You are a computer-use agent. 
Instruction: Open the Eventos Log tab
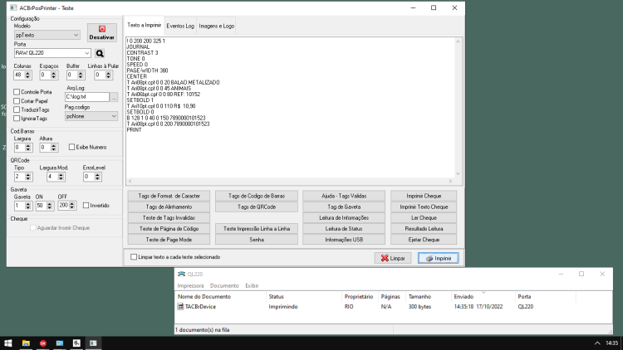(x=180, y=27)
